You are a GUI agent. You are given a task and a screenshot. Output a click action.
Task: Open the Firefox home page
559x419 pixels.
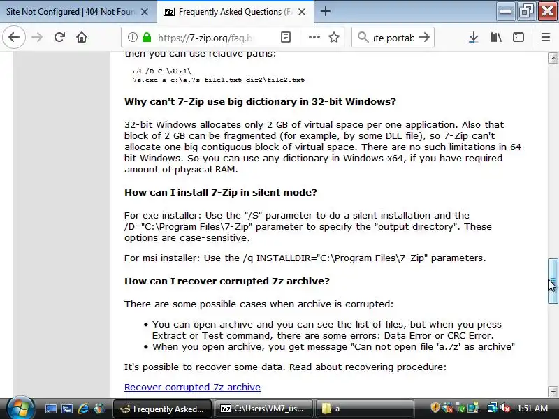point(82,37)
